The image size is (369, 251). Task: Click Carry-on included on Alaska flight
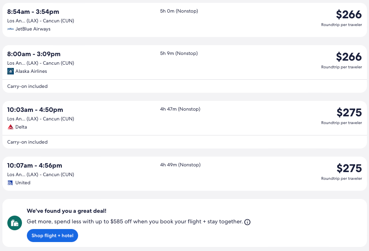[27, 86]
